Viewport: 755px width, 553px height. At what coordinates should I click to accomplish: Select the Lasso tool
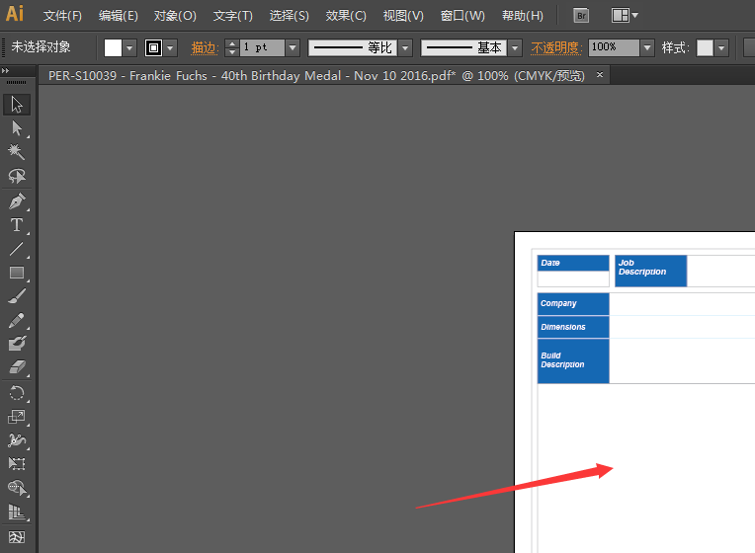(x=17, y=176)
